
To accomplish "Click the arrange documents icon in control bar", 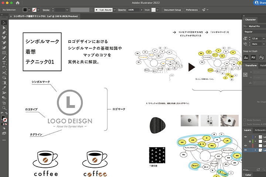I will point(204,10).
